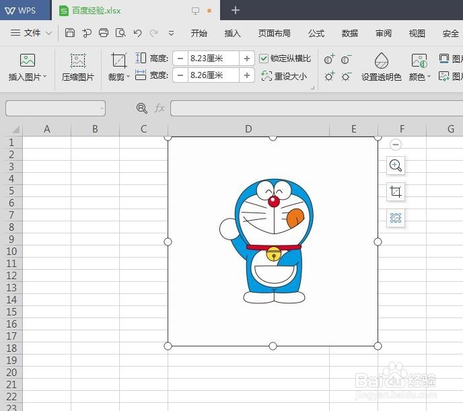Click the Print Preview icon
The height and width of the screenshot is (411, 463).
tap(120, 33)
